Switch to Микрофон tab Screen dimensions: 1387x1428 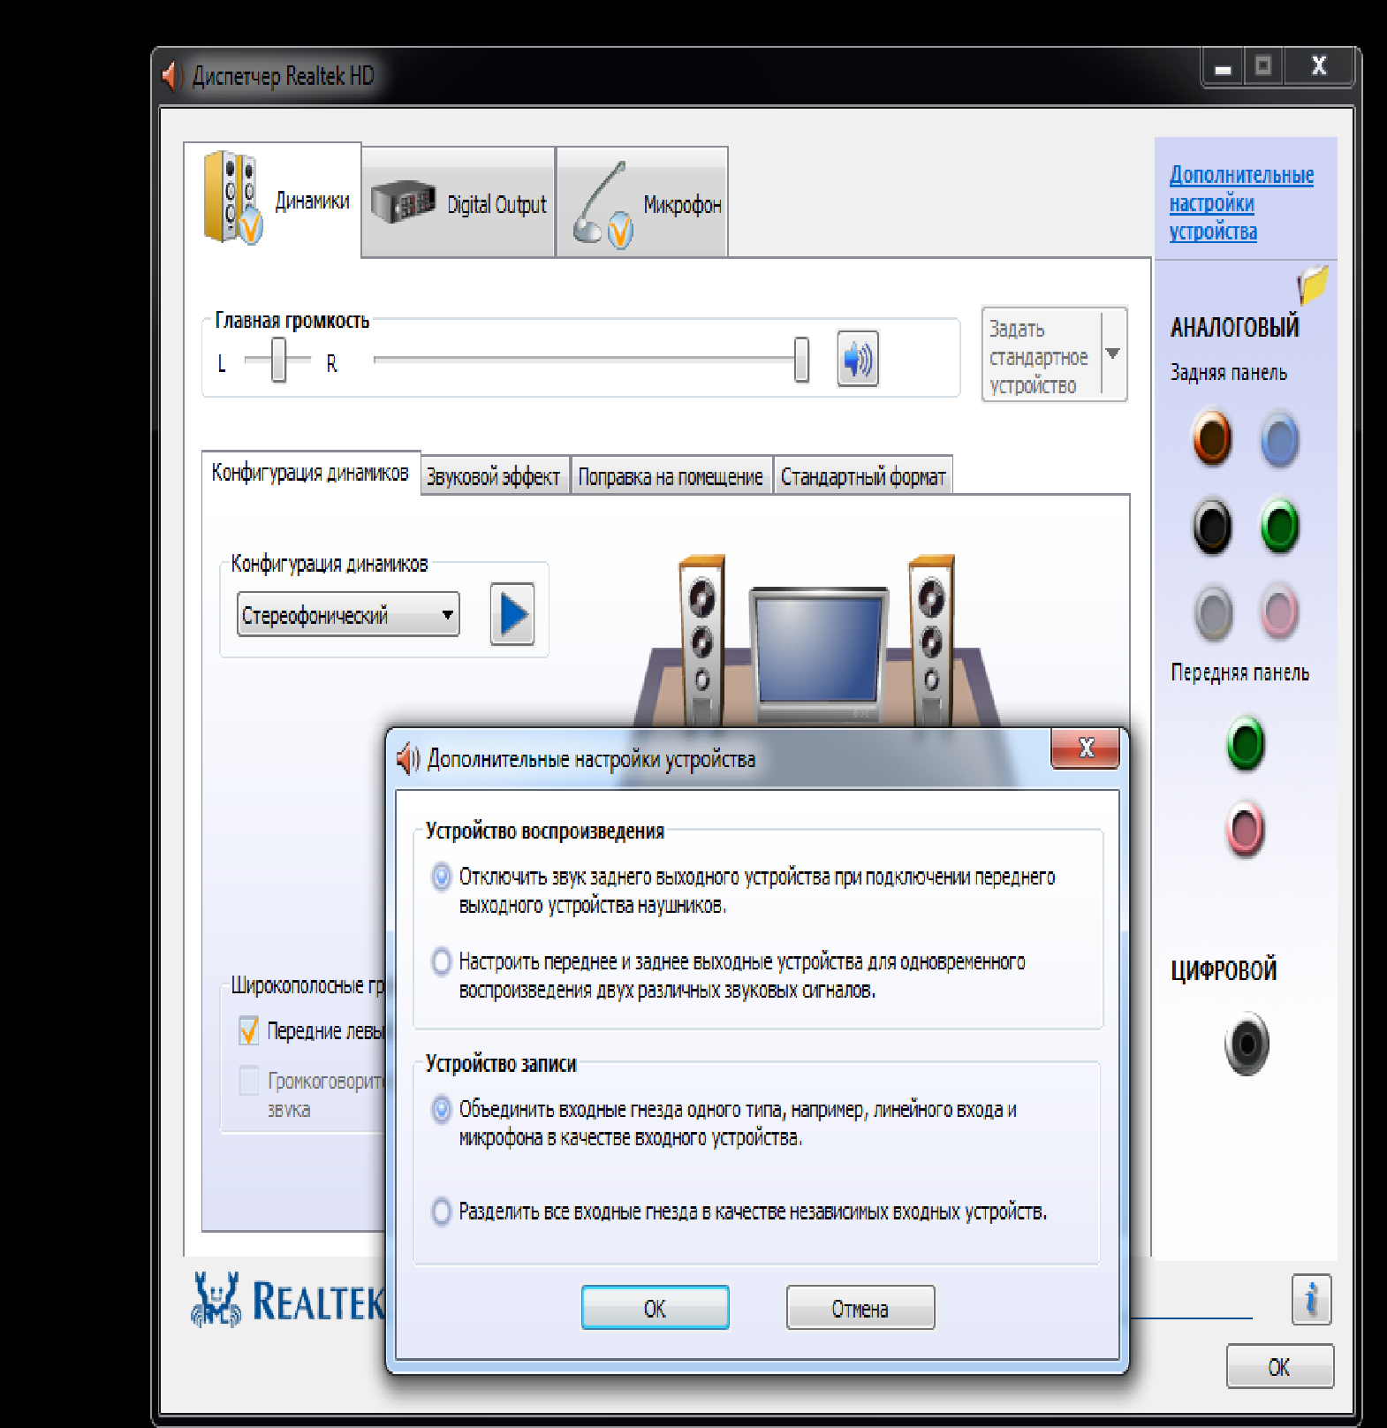642,203
